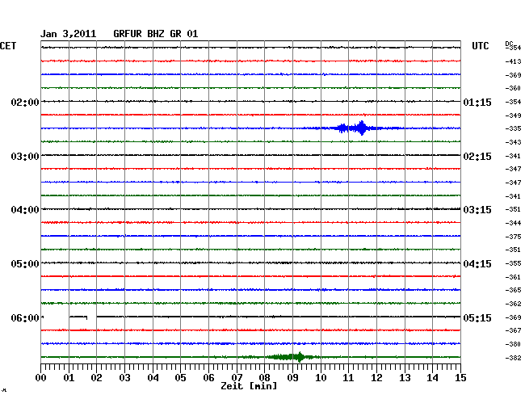
Task: Click the blue seismic event burst near minute 11
Action: pyautogui.click(x=354, y=128)
